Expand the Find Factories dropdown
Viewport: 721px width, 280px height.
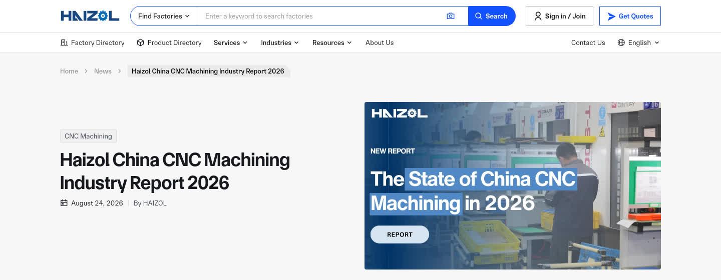click(164, 16)
